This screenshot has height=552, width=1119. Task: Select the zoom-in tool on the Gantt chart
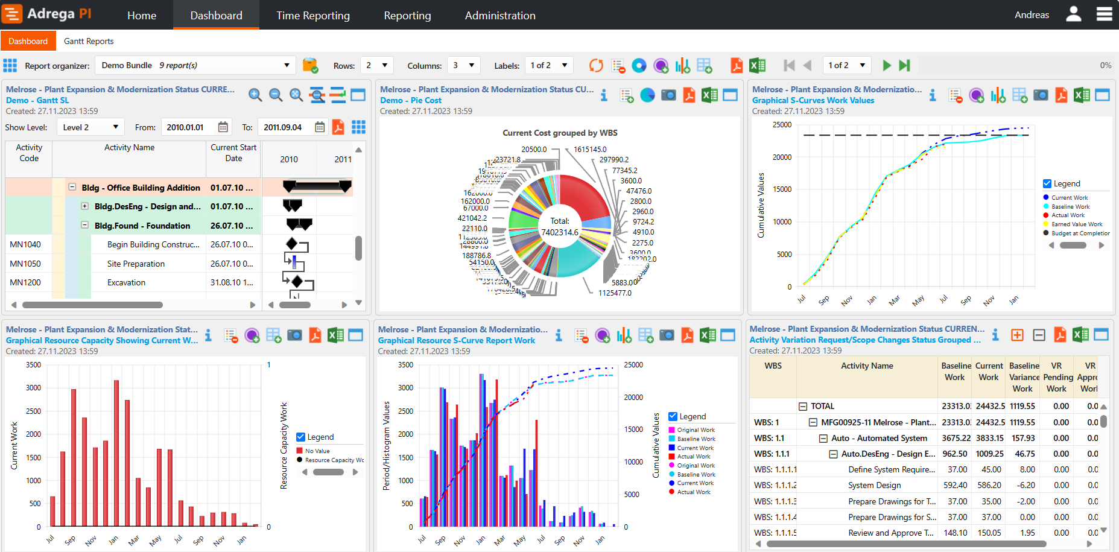tap(255, 95)
